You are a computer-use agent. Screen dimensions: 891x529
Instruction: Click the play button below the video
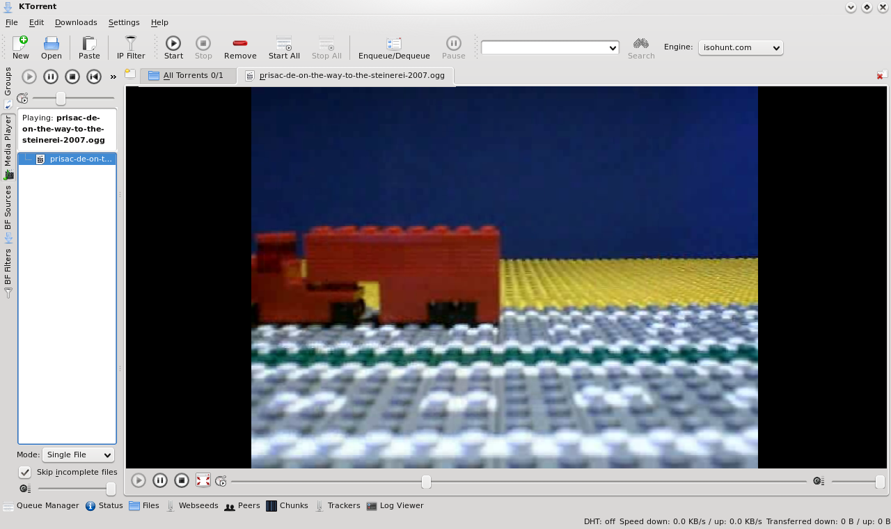point(139,480)
